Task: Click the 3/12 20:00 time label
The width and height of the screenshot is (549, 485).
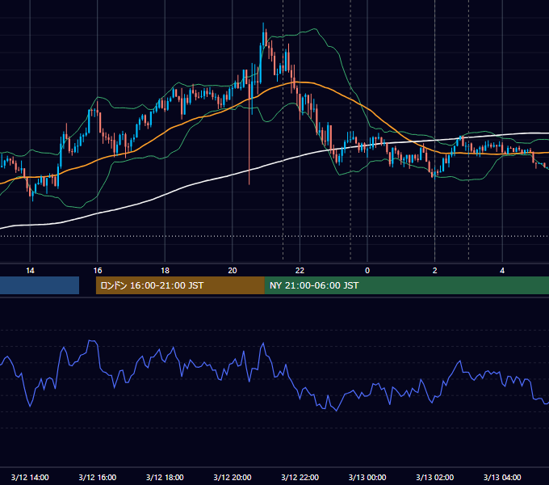Action: (x=233, y=477)
